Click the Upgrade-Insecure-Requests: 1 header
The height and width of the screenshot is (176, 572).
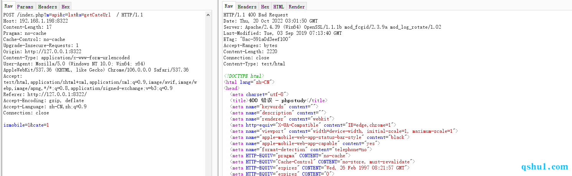41,46
